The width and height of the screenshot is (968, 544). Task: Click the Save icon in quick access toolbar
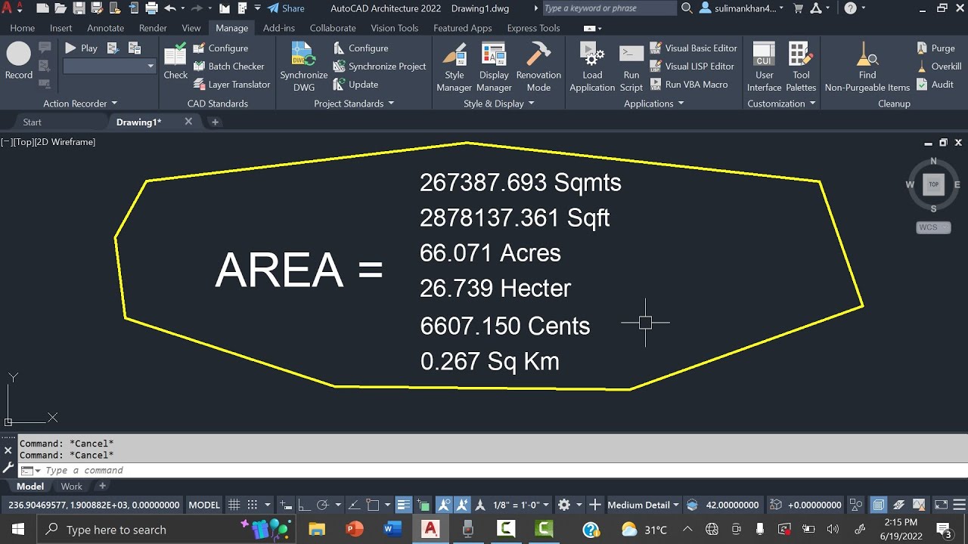point(79,8)
